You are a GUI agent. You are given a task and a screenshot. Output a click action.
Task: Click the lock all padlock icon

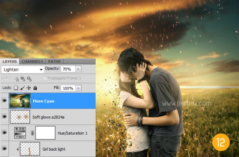click(35, 88)
